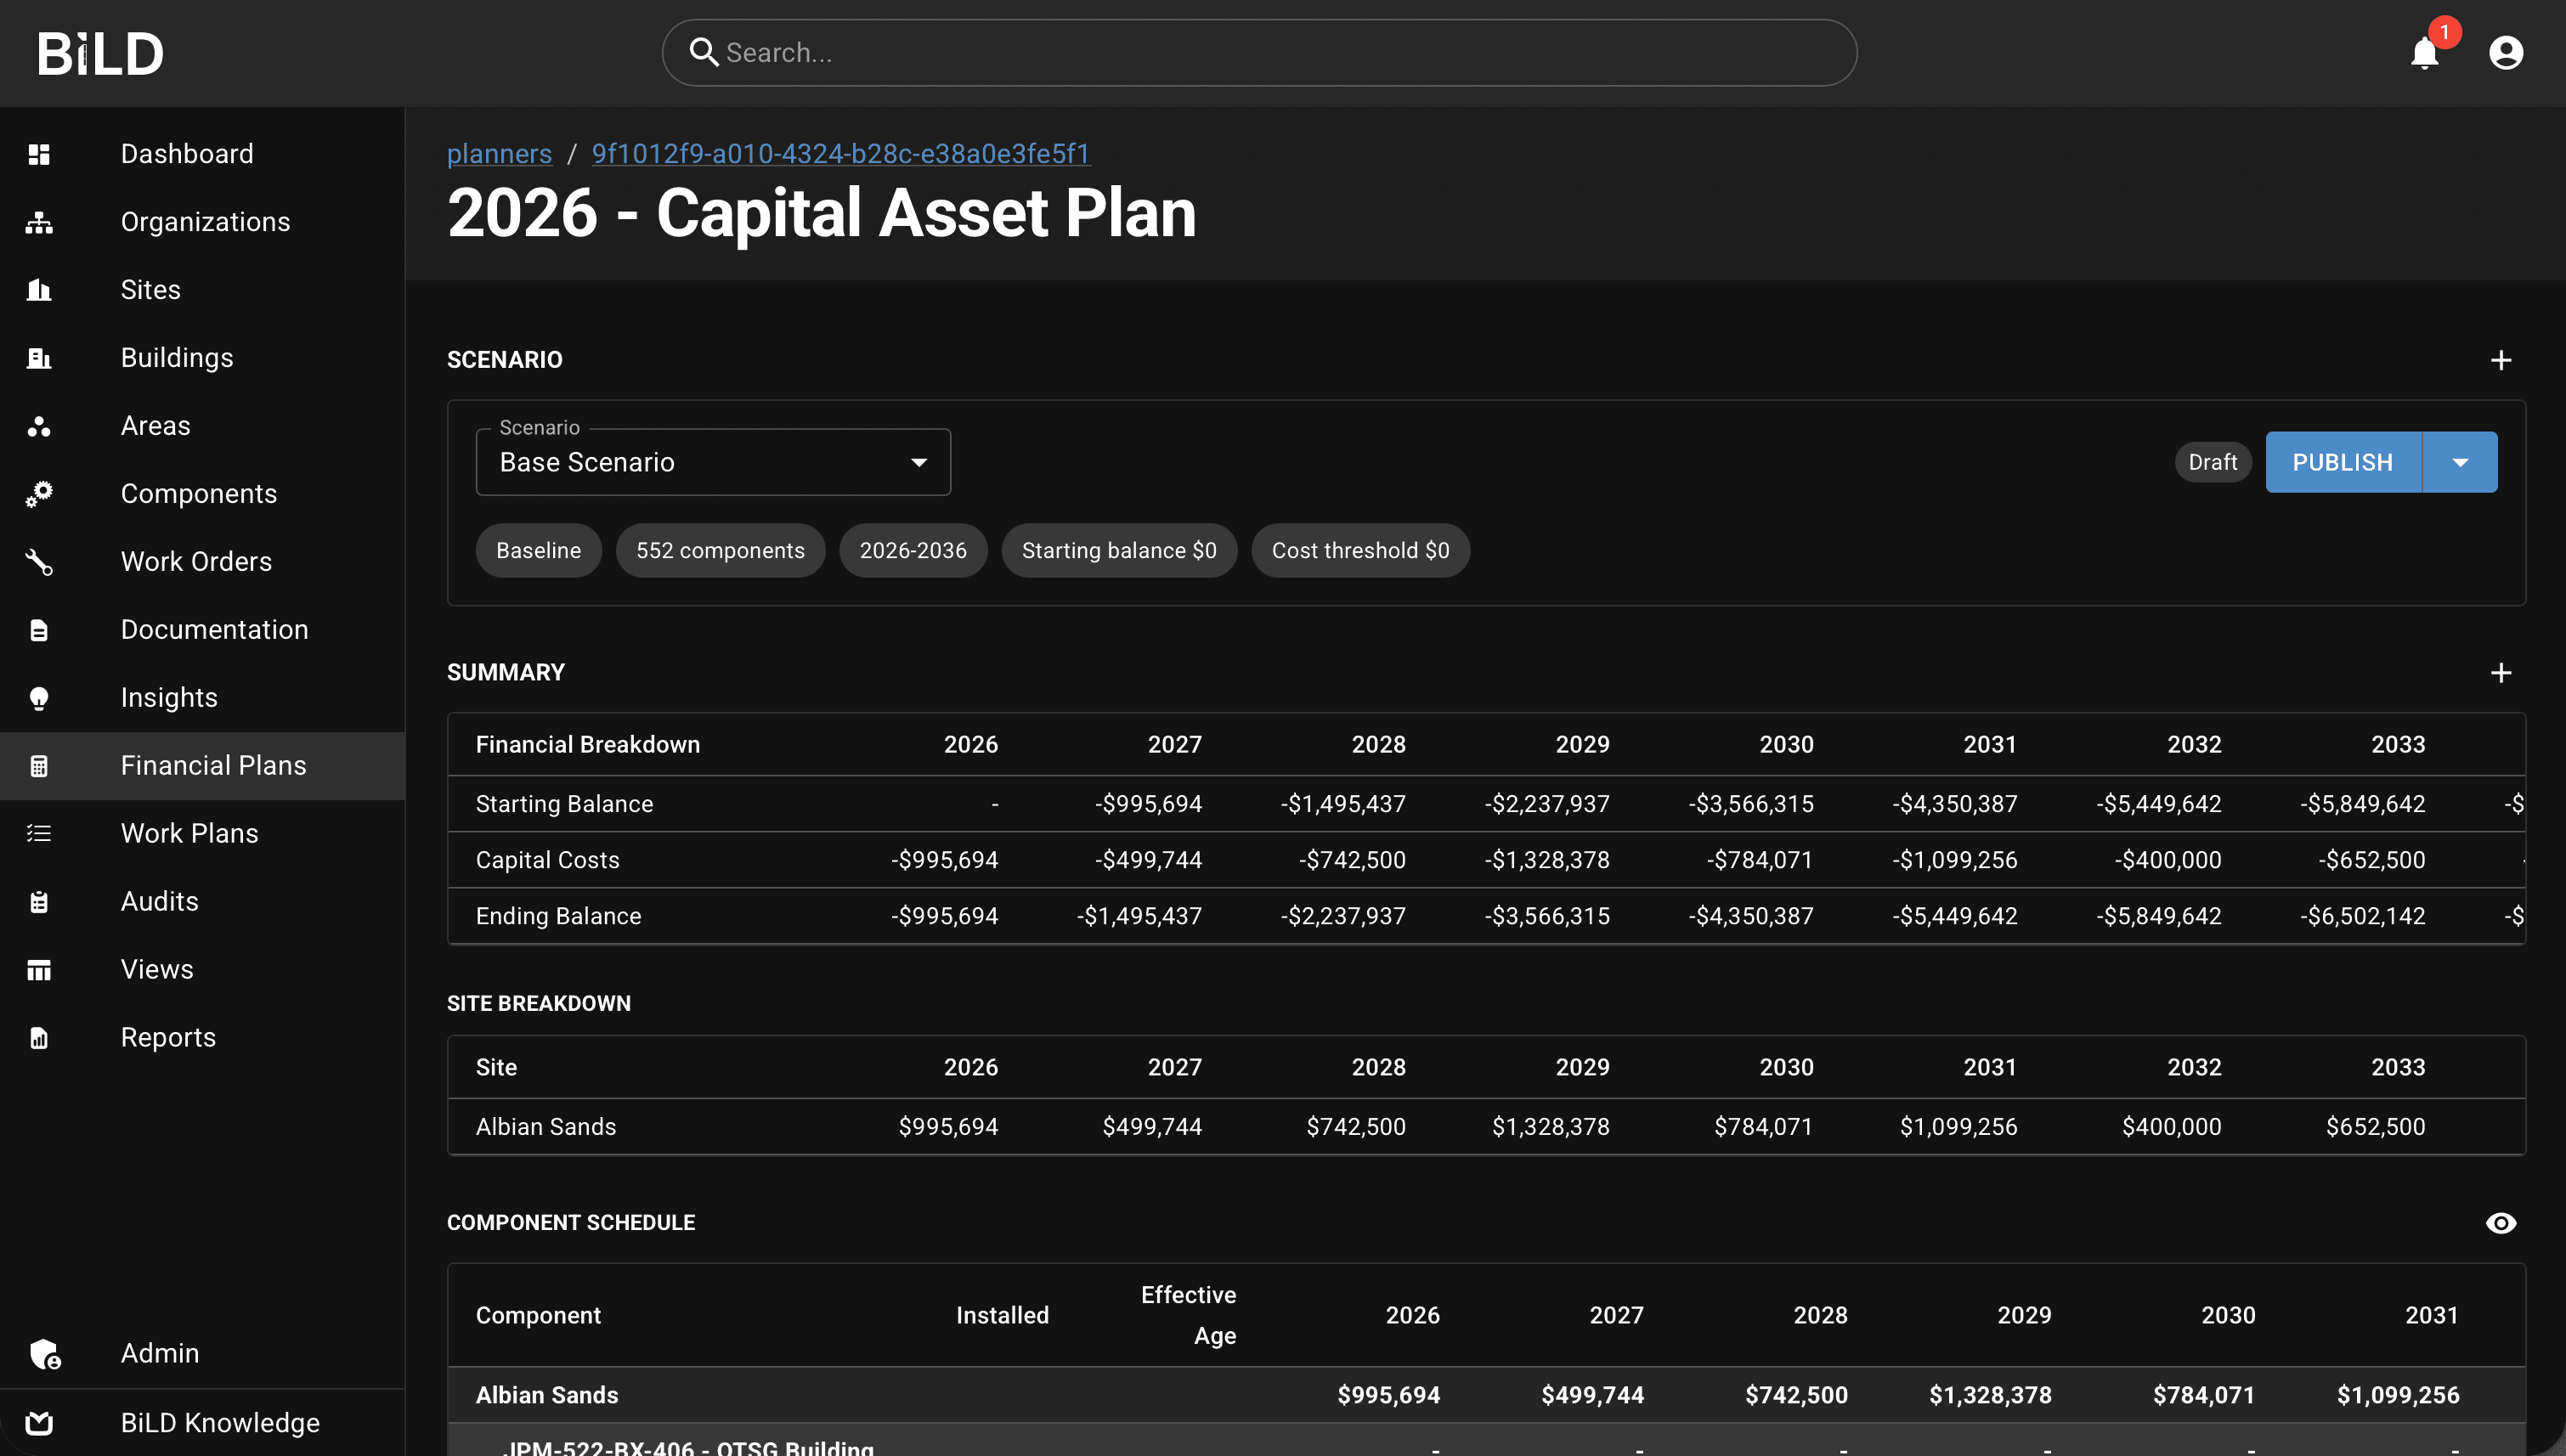Click the Work Plans checklist icon
Viewport: 2566px width, 1456px height.
(x=39, y=834)
